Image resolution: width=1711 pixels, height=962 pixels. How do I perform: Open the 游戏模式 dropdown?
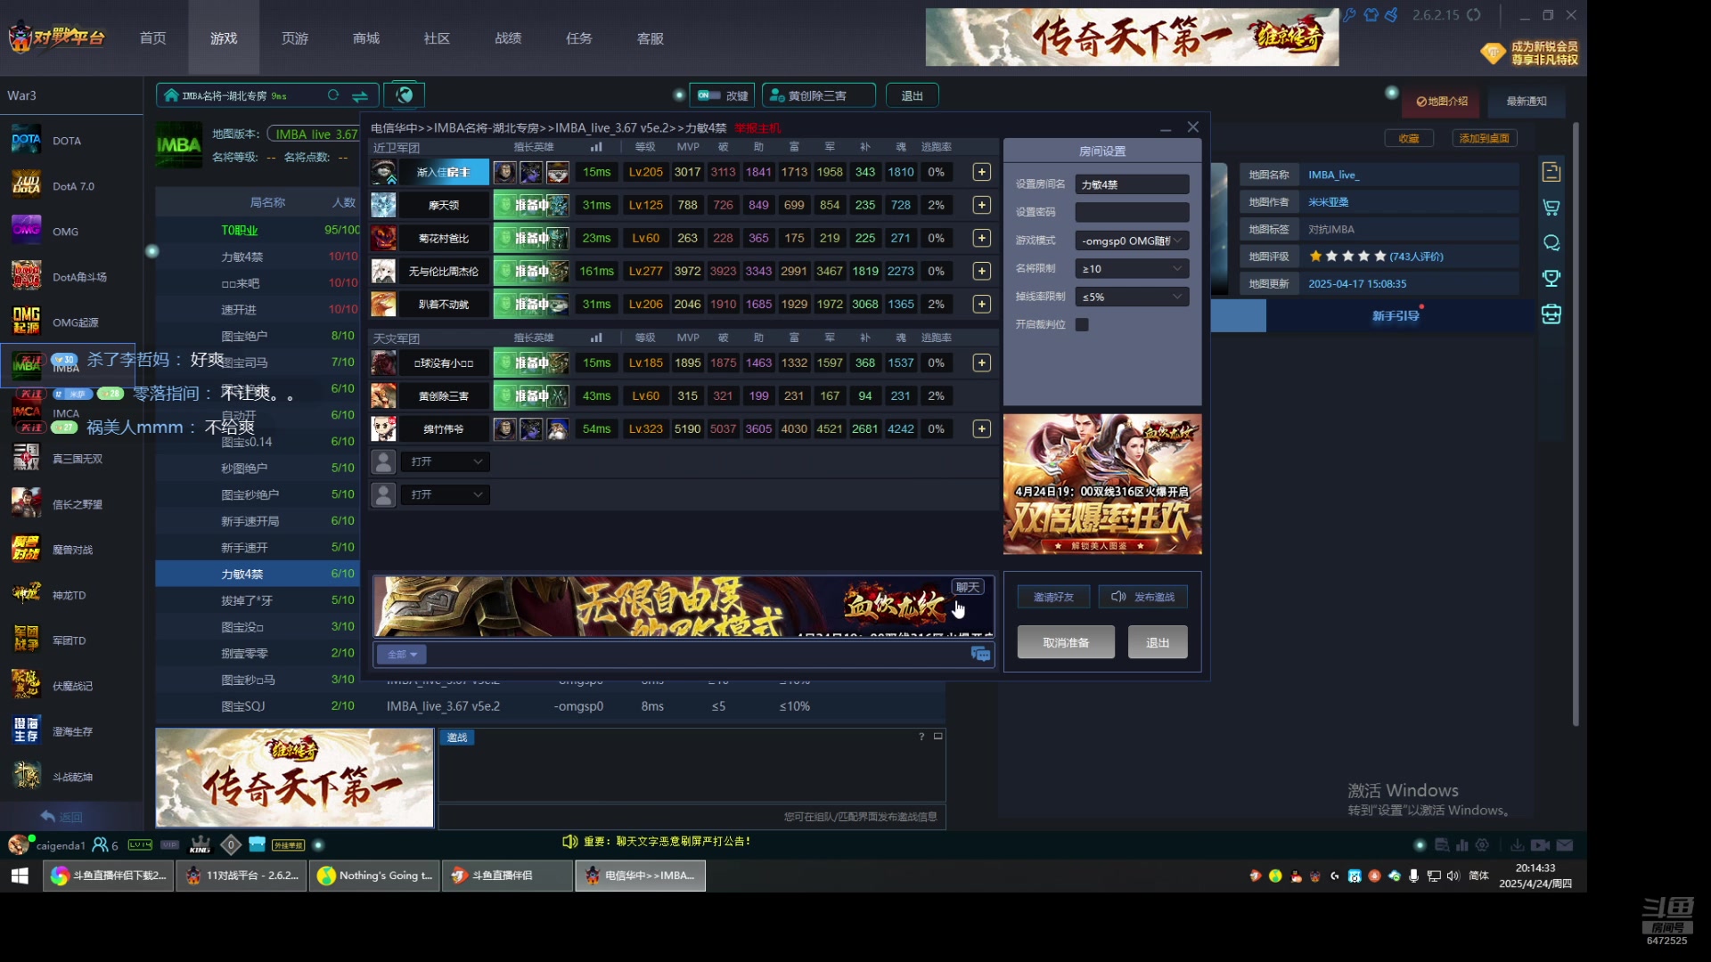(1132, 240)
